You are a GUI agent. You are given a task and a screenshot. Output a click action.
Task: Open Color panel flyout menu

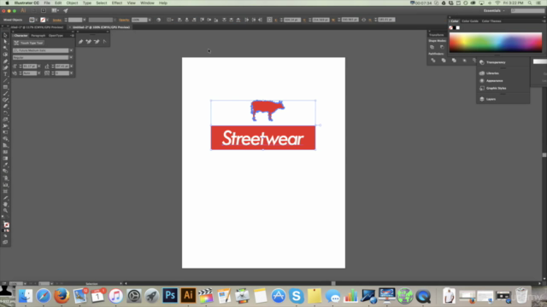click(x=544, y=21)
